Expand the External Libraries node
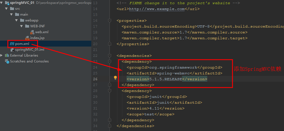The height and width of the screenshot is (131, 284). pos(2,55)
